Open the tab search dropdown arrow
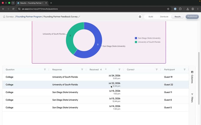This screenshot has height=125, width=201. [x=13, y=3]
